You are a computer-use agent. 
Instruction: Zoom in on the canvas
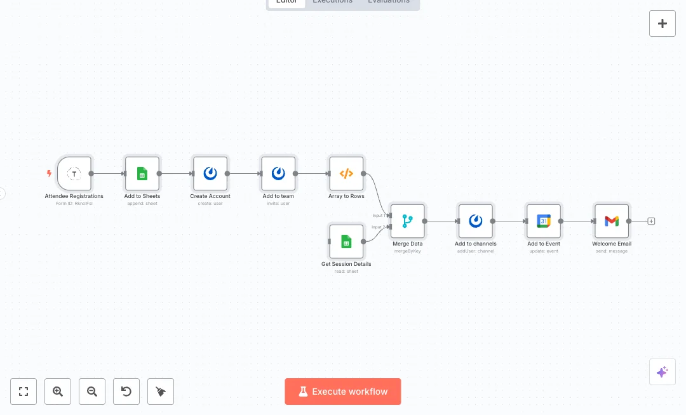[58, 392]
